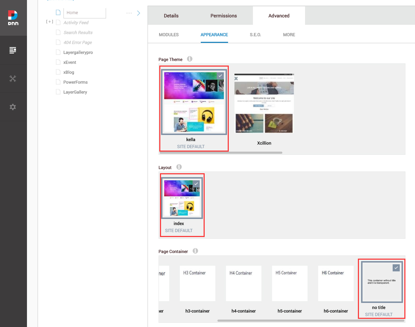This screenshot has height=327, width=415.
Task: Select the Advanced tab
Action: (279, 16)
